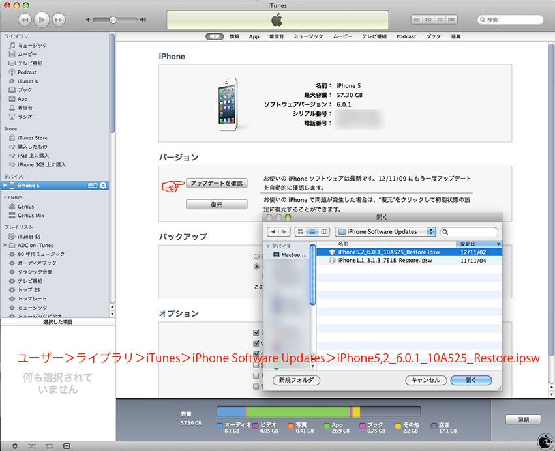Select トップ 25 smart playlist
The image size is (555, 451).
tap(28, 290)
